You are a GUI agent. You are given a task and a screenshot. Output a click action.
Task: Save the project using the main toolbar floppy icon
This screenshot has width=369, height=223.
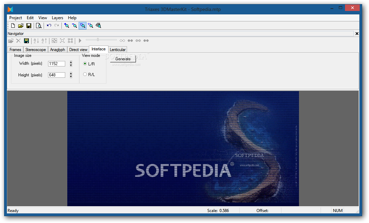(x=29, y=26)
